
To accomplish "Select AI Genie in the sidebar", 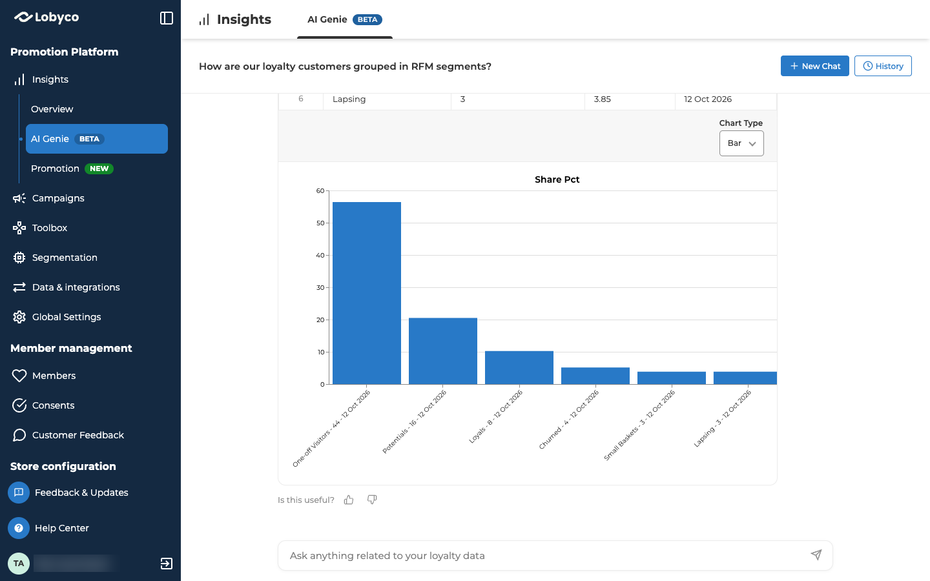I will click(97, 139).
